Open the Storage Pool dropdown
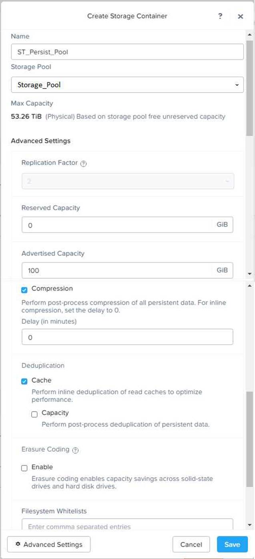Screen dimensions: 255x559 [127, 85]
